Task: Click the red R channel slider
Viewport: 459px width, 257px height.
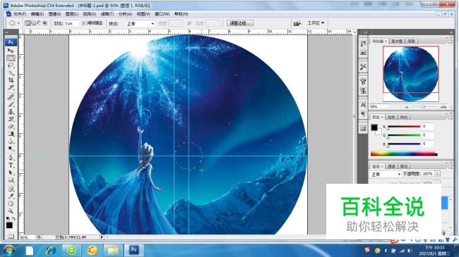Action: tap(404, 127)
